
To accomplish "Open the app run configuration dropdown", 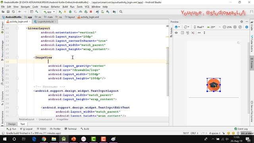I will click(x=49, y=12).
